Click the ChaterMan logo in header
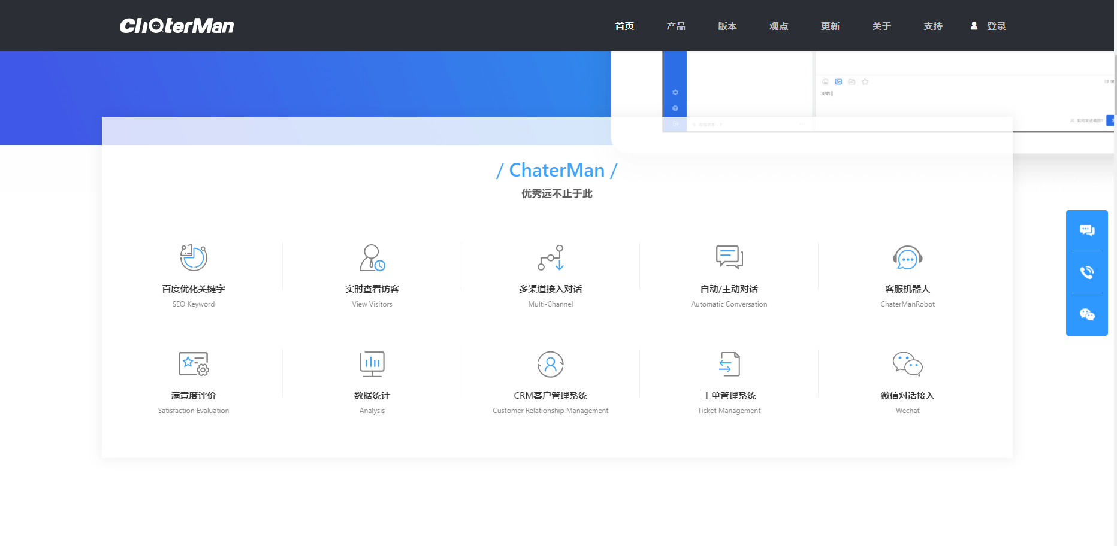The image size is (1117, 546). [177, 26]
